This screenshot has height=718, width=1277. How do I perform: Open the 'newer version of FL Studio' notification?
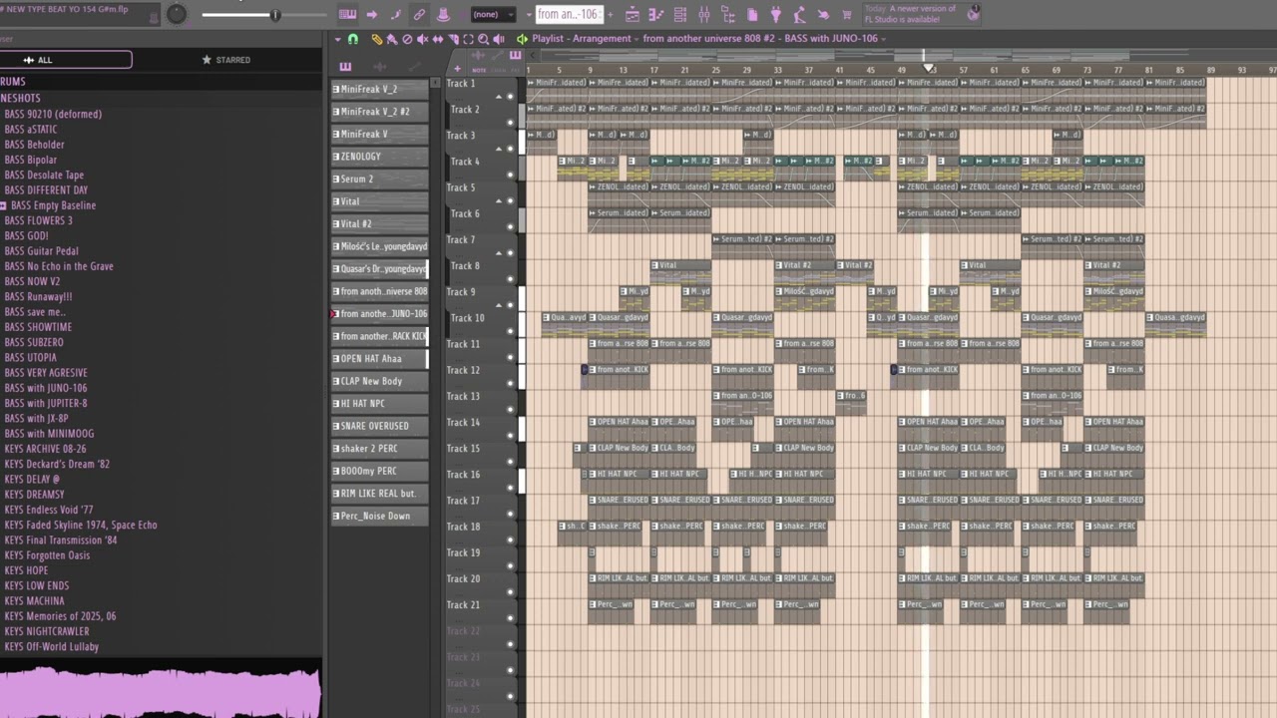coord(921,14)
